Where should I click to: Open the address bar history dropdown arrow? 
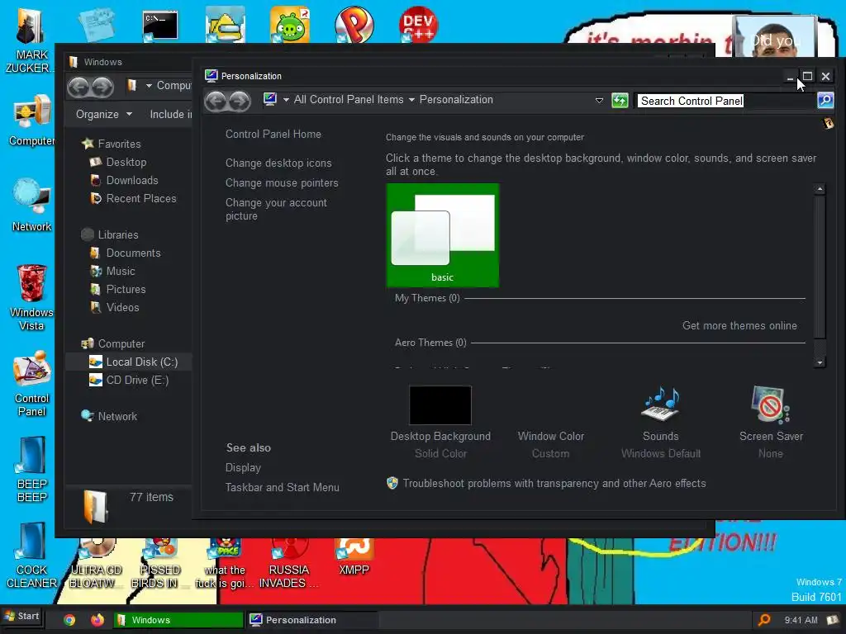pyautogui.click(x=599, y=100)
